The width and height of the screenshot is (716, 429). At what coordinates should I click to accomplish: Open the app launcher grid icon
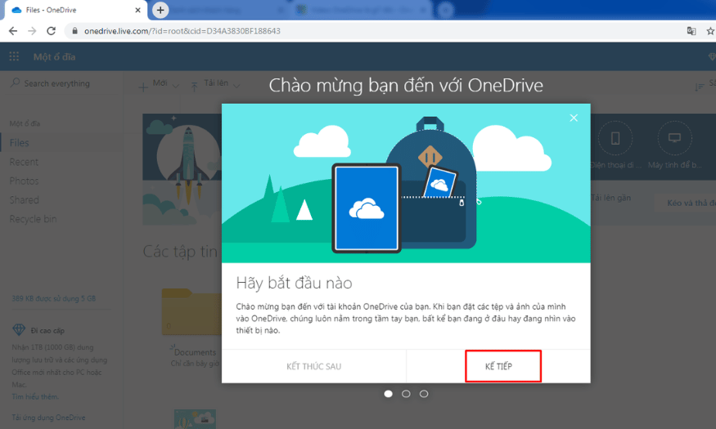point(14,56)
